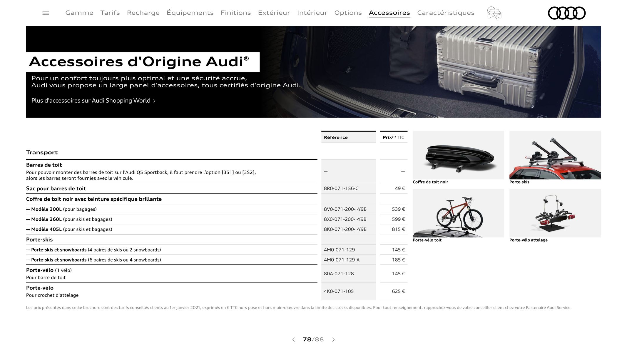627x353 pixels.
Task: Open the Tarifs tab
Action: (110, 13)
